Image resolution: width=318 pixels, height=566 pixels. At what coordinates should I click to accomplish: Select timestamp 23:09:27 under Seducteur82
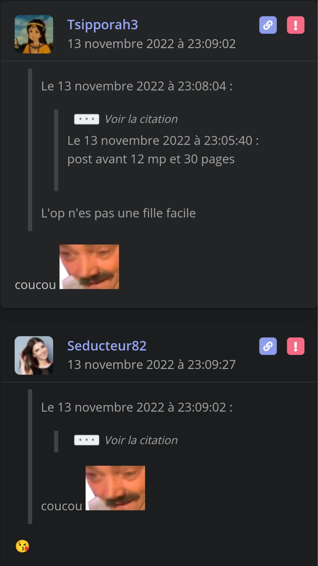(x=152, y=364)
